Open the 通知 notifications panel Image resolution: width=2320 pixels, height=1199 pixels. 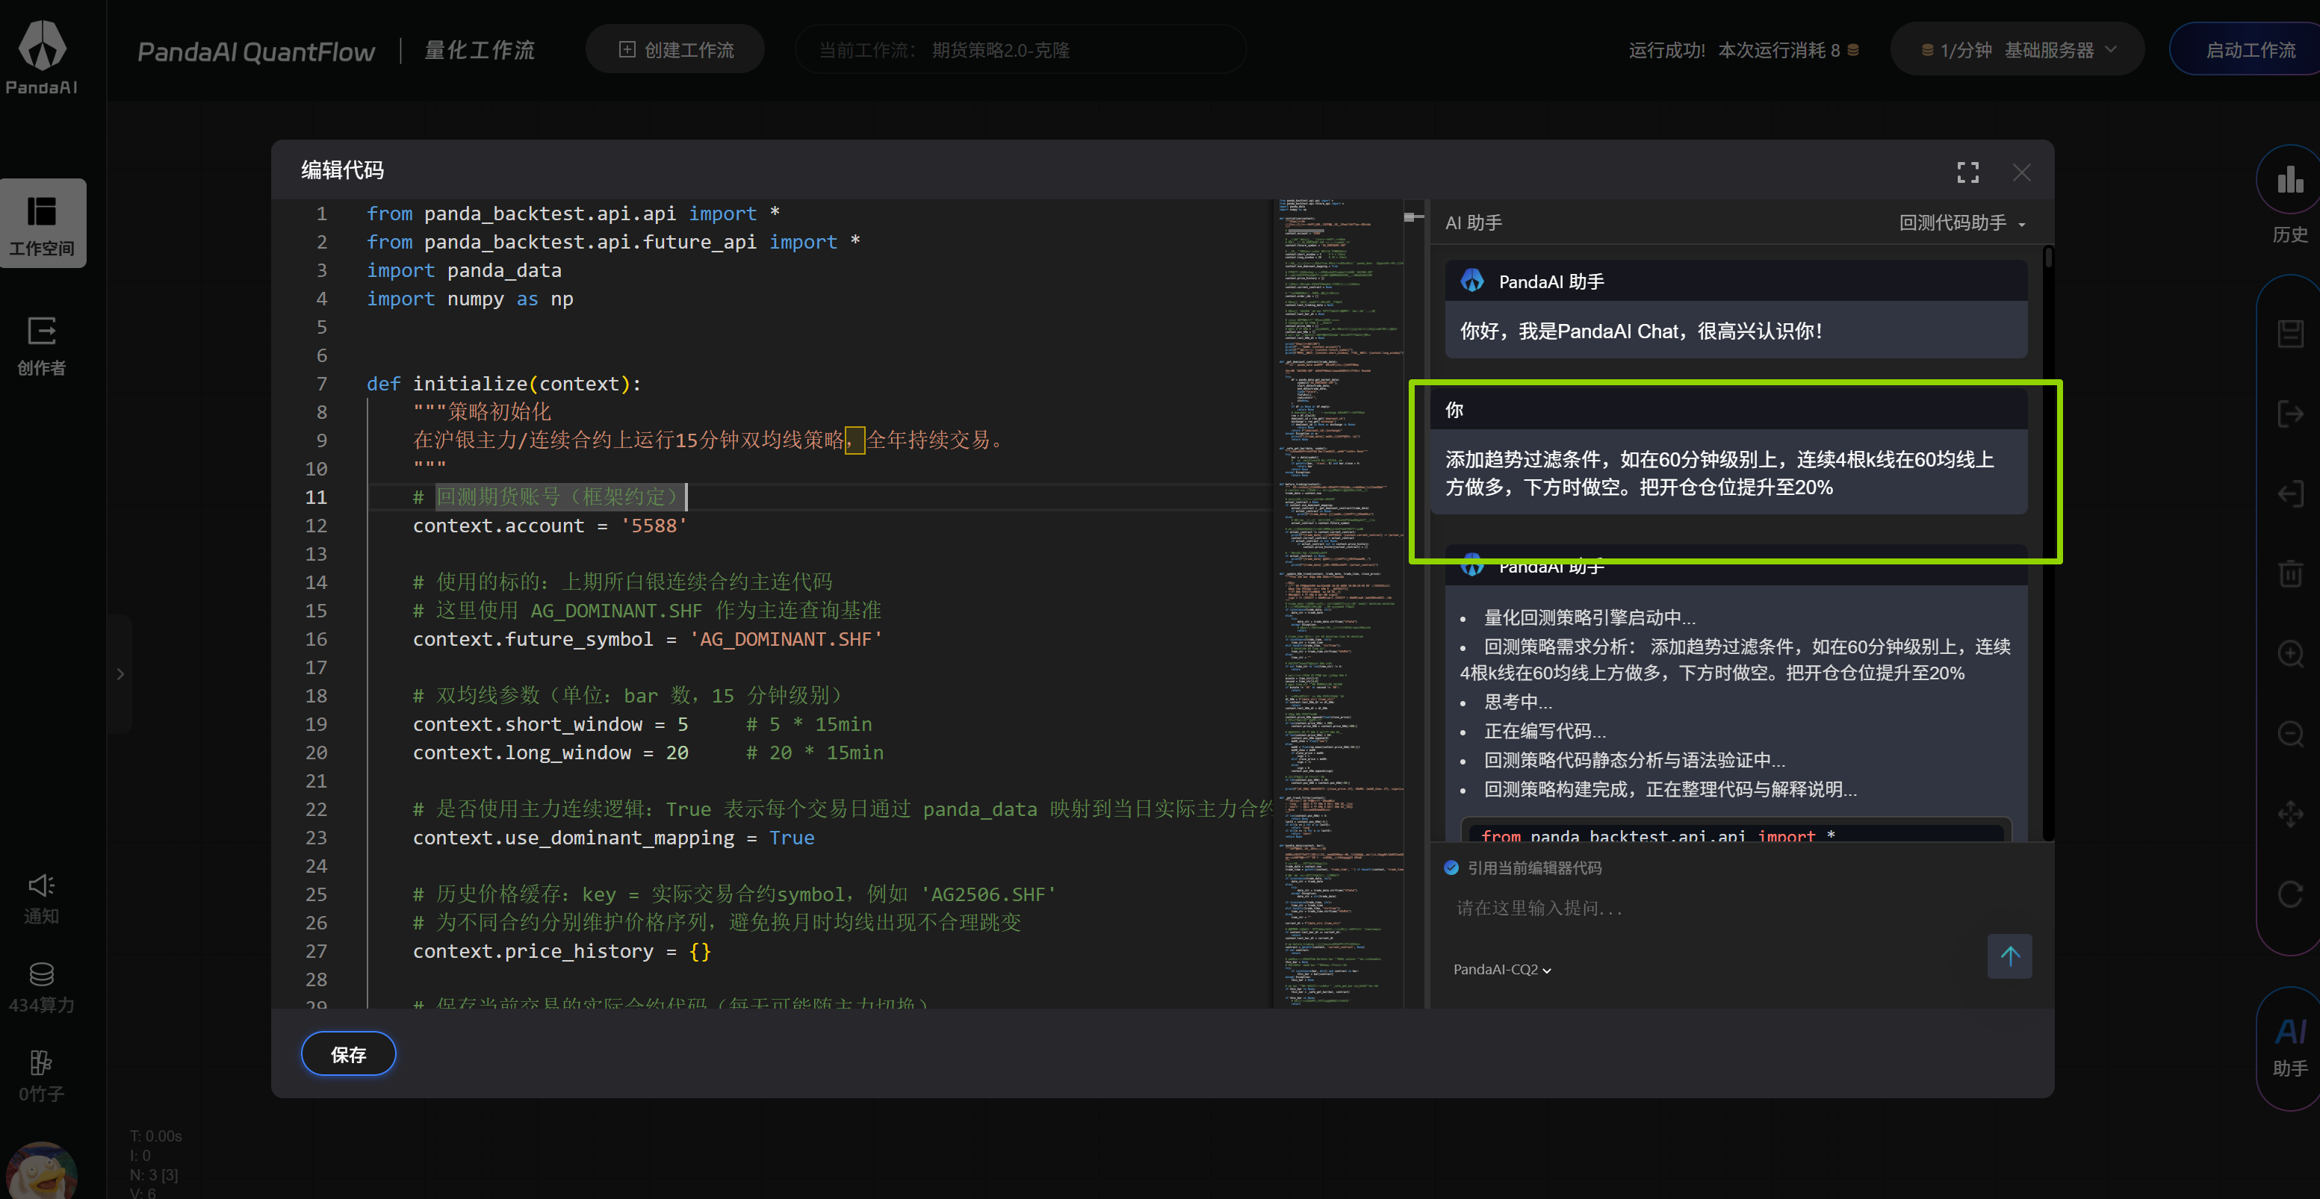(41, 898)
